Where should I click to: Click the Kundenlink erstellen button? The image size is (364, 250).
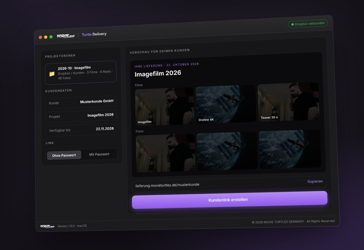pos(230,200)
